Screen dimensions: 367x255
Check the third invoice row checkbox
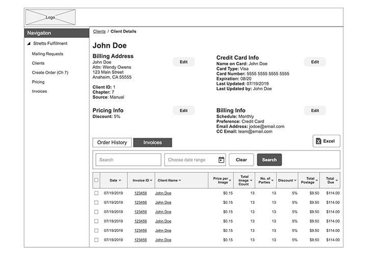96,212
